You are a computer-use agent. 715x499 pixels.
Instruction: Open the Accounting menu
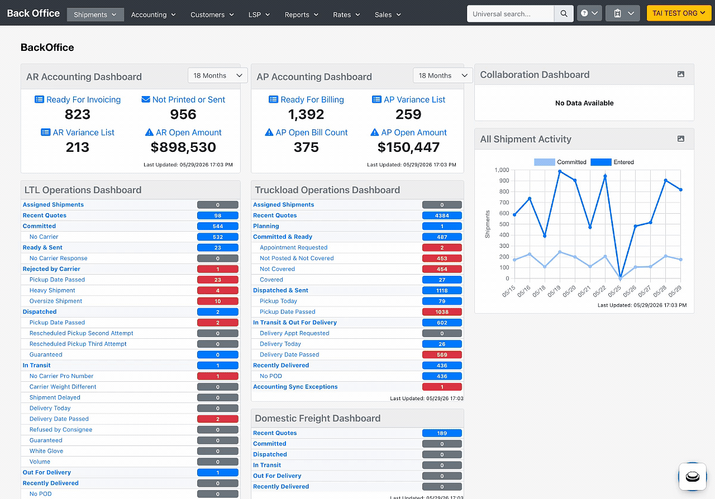click(x=154, y=15)
